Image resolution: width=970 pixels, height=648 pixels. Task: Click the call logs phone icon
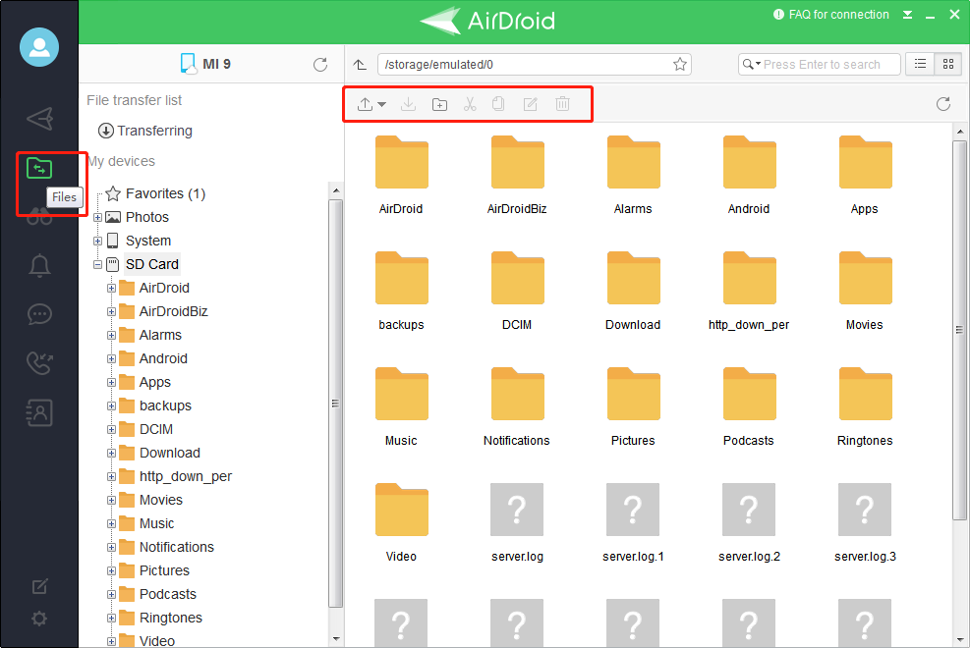[x=39, y=363]
